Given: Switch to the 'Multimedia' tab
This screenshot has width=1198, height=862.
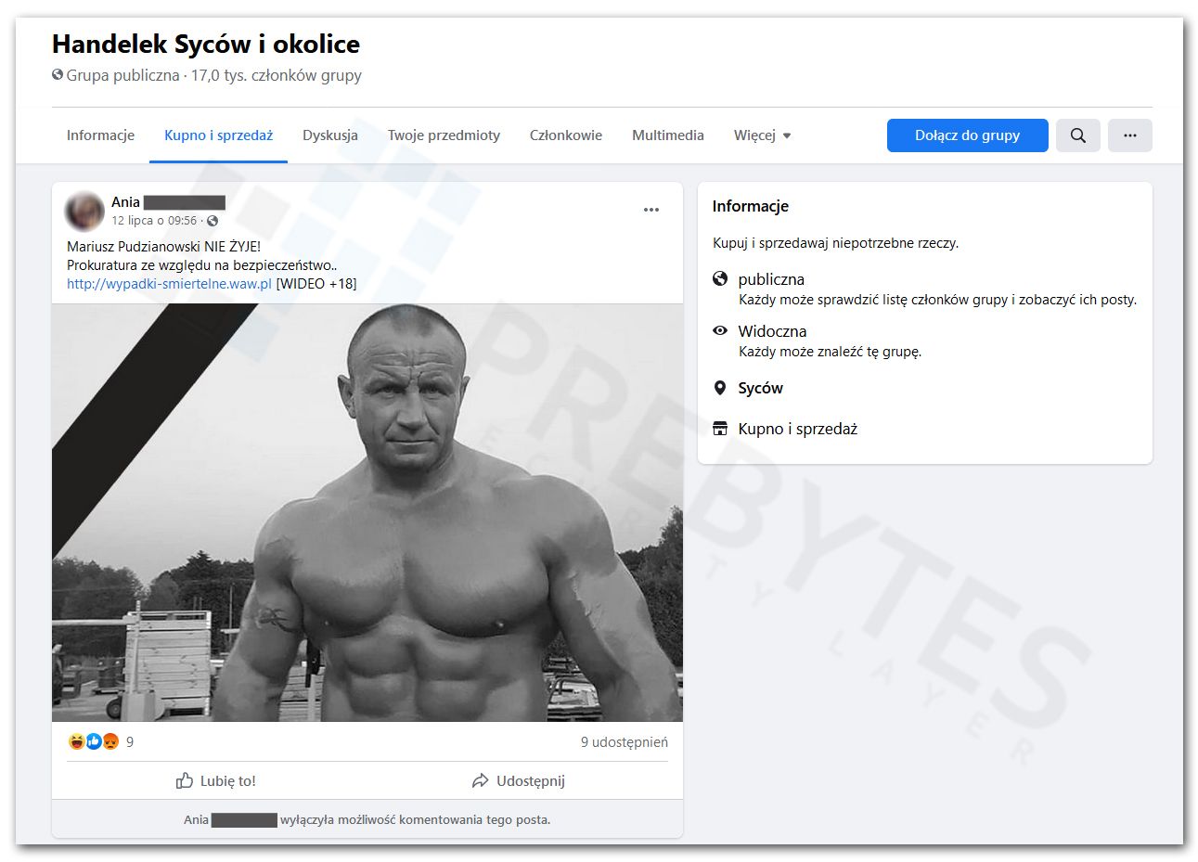Looking at the screenshot, I should 668,135.
